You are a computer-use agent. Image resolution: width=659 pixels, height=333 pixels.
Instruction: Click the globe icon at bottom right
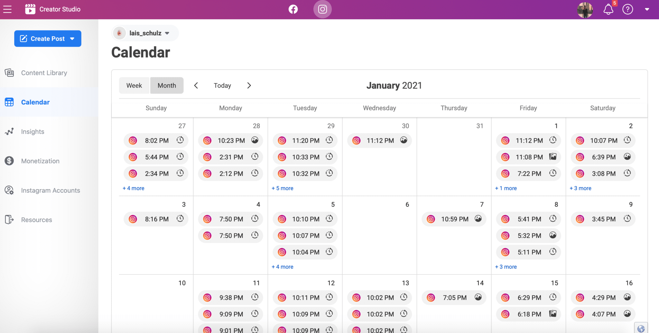(641, 328)
